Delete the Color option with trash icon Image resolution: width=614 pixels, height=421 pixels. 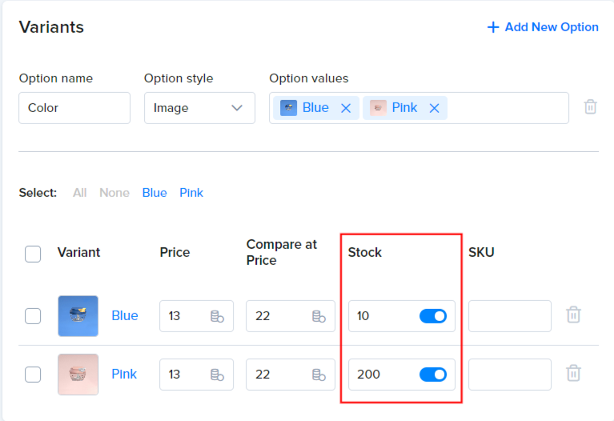tap(590, 107)
